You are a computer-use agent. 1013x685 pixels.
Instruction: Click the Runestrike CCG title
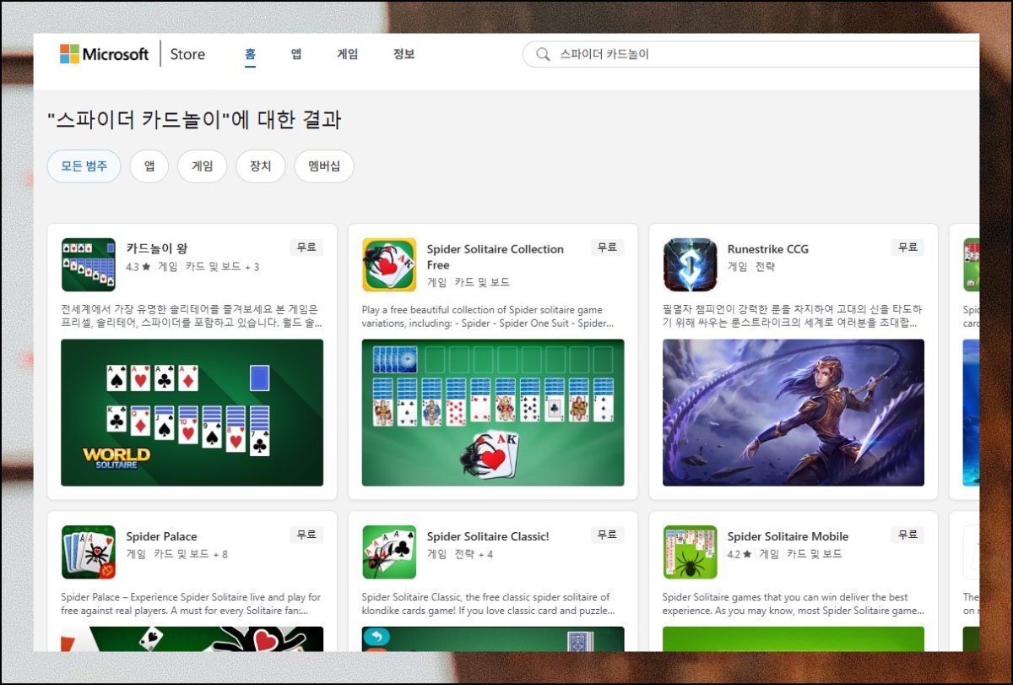tap(768, 248)
